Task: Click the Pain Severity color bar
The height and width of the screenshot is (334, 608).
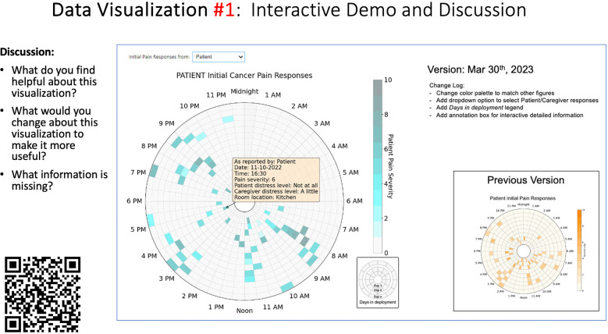Action: point(378,166)
